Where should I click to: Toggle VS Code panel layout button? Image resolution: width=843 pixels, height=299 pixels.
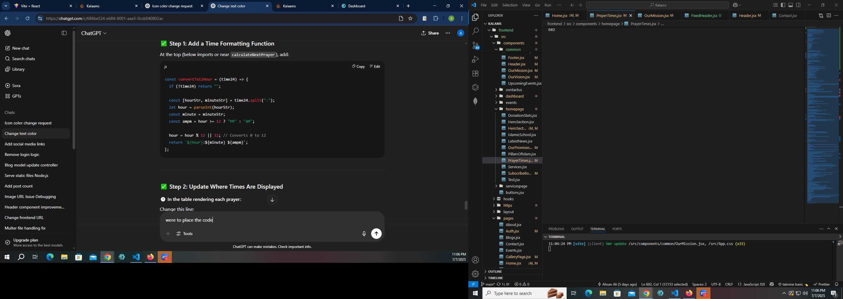(x=791, y=5)
